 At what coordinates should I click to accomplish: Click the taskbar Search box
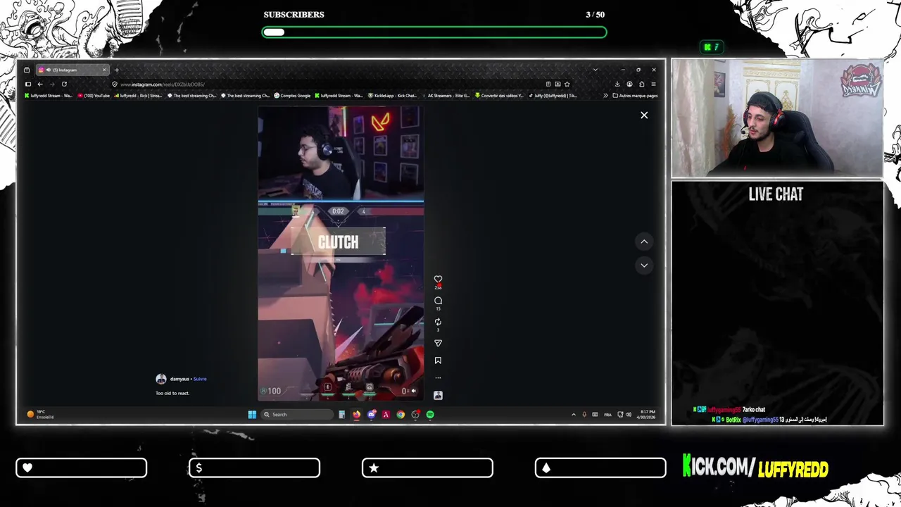coord(297,415)
